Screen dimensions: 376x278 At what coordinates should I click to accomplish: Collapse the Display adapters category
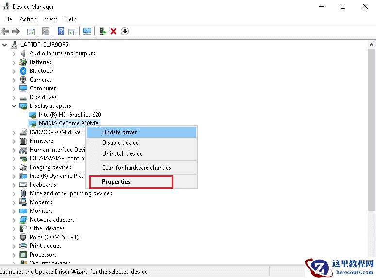[14, 106]
